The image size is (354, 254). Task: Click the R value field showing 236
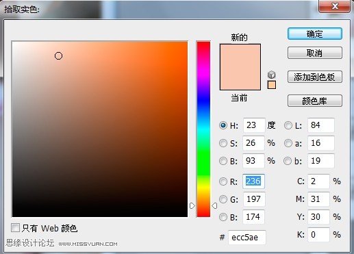[253, 181]
